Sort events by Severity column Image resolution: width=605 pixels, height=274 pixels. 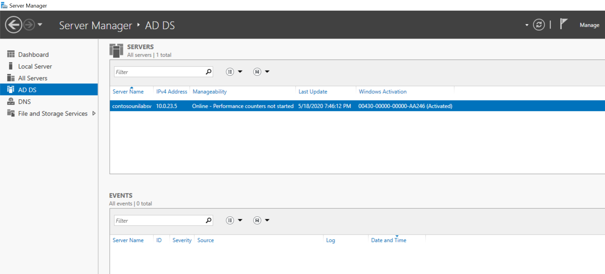point(182,240)
